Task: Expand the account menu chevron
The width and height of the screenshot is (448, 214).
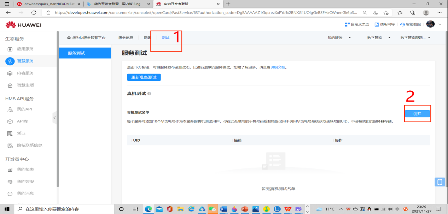Action: pyautogui.click(x=440, y=24)
